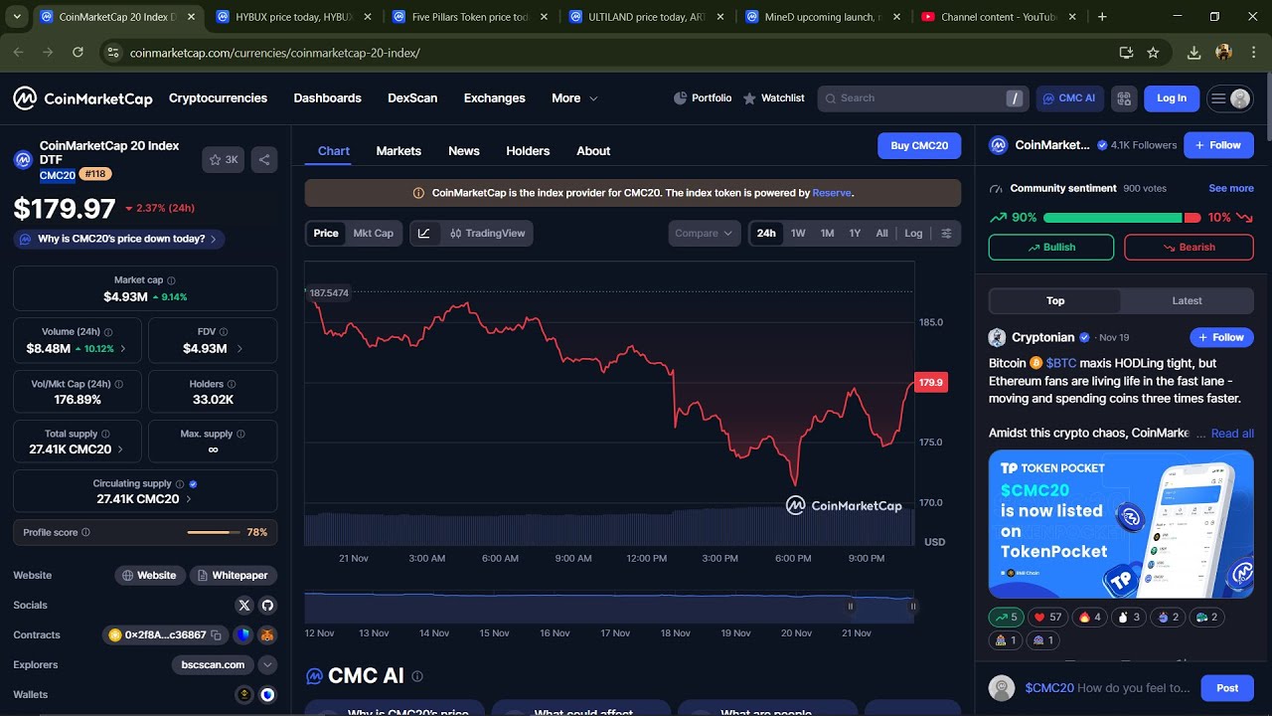Switch to Markets tab
1272x716 pixels.
[398, 151]
